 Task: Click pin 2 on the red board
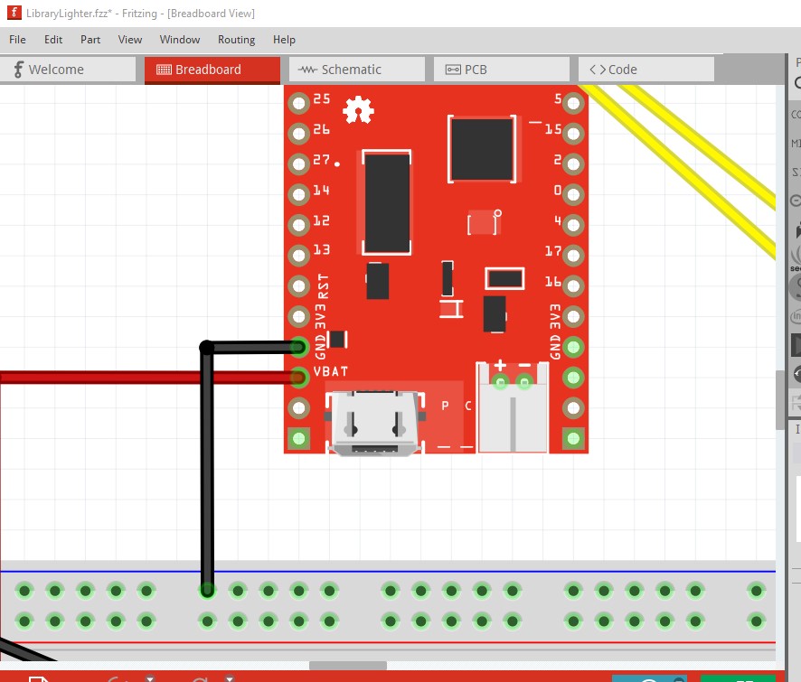click(x=573, y=164)
